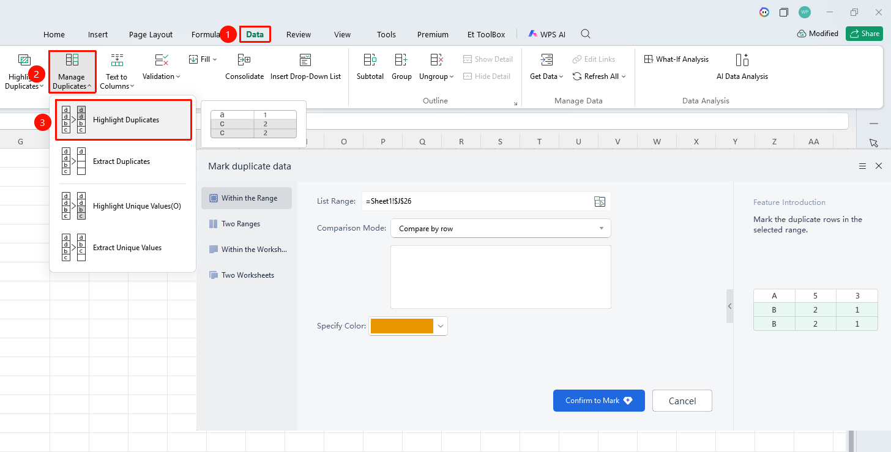Open the Get Data tool
The height and width of the screenshot is (452, 891).
click(x=546, y=67)
